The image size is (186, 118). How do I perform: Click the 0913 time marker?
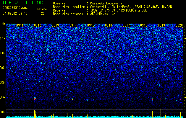(x=55, y=25)
